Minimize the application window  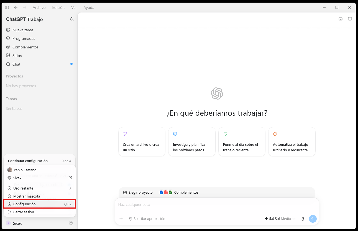click(324, 7)
